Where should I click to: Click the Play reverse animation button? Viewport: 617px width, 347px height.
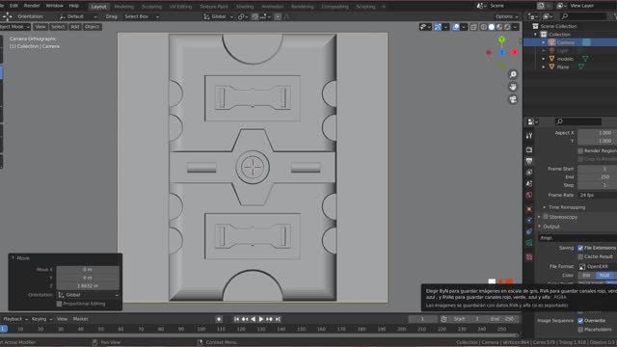pyautogui.click(x=253, y=319)
